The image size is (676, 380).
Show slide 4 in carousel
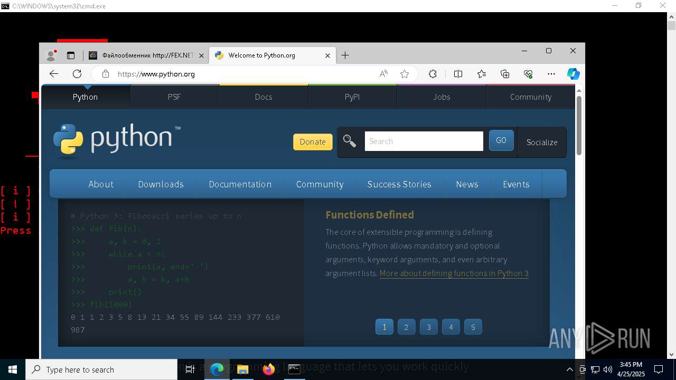click(450, 327)
